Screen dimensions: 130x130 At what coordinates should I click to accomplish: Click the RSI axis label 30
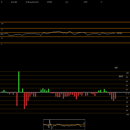tap(2, 38)
